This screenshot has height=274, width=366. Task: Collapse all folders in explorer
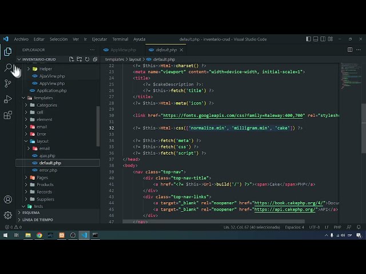[x=95, y=59]
